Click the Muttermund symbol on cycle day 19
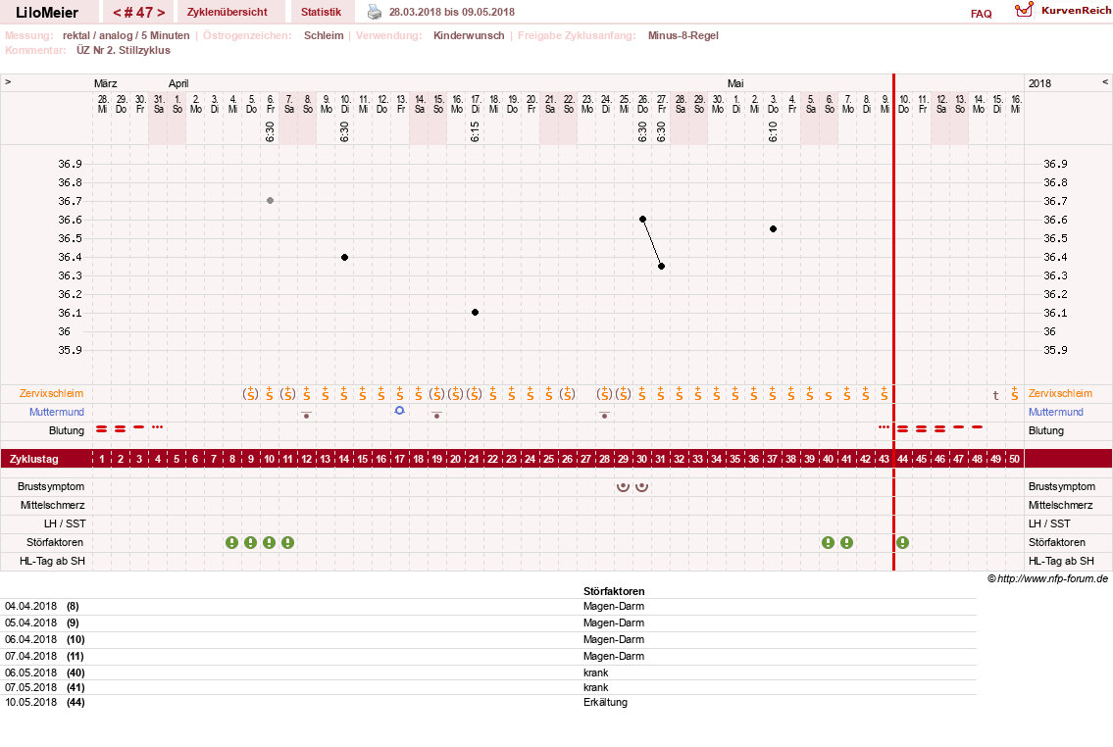Image resolution: width=1113 pixels, height=747 pixels. coord(437,415)
